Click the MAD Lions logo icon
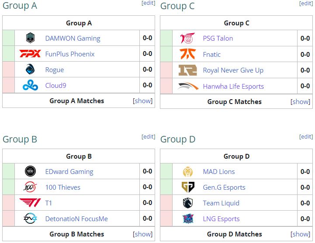The image size is (315, 243). 188,171
